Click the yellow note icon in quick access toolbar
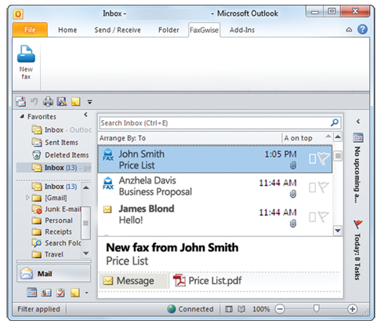This screenshot has width=380, height=328. (x=76, y=101)
